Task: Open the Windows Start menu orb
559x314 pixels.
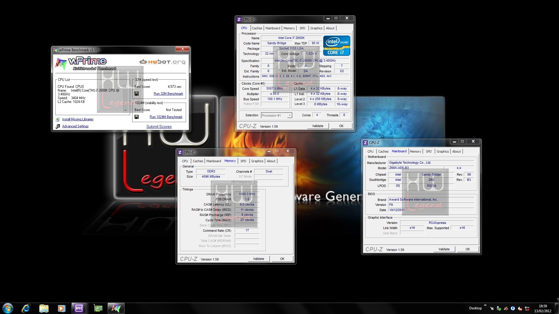Action: [8, 308]
